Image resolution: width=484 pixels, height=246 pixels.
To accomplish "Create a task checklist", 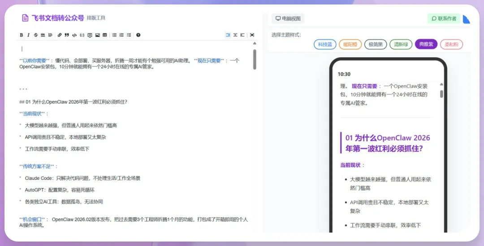I will [129, 35].
